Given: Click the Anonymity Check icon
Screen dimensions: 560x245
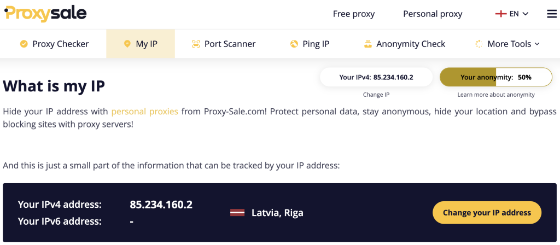Looking at the screenshot, I should (x=368, y=44).
